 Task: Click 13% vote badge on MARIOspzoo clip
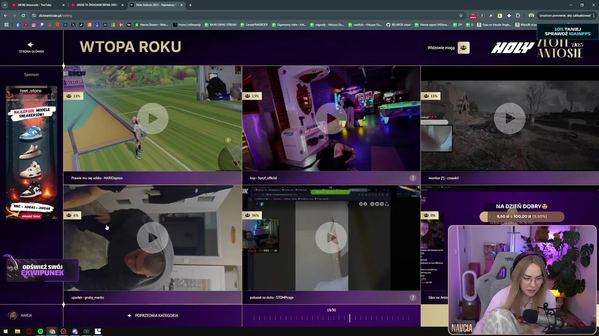point(74,96)
